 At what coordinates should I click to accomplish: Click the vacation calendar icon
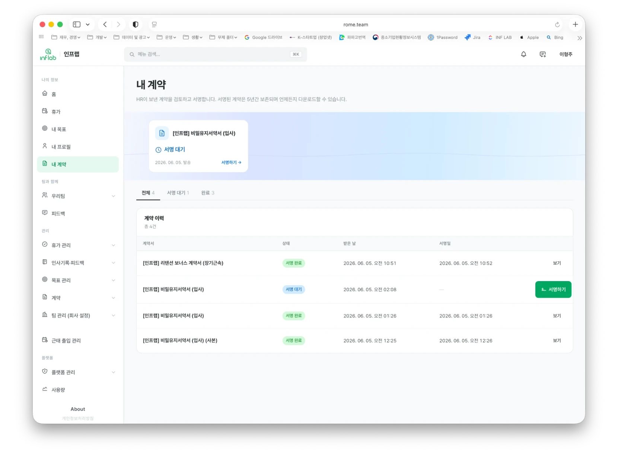[x=45, y=111]
